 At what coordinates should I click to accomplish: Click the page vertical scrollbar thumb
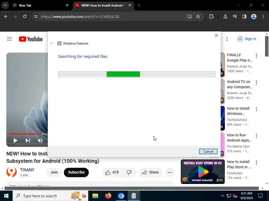coord(267,46)
